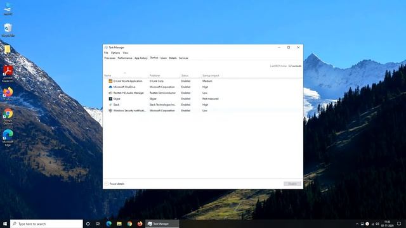The height and width of the screenshot is (228, 406).
Task: Sort by the Status column header
Action: [x=190, y=75]
